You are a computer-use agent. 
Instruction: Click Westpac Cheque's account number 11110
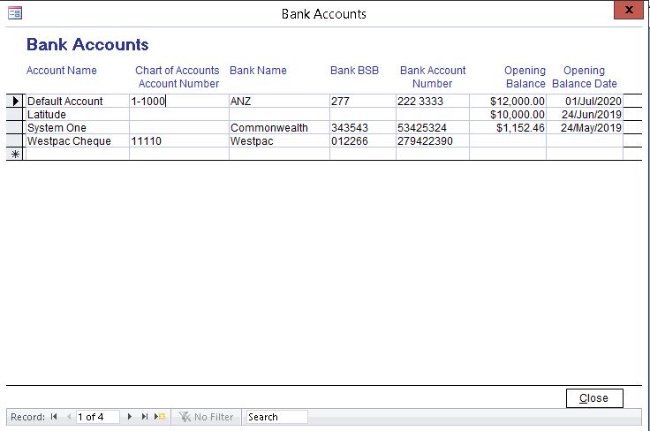[x=178, y=141]
